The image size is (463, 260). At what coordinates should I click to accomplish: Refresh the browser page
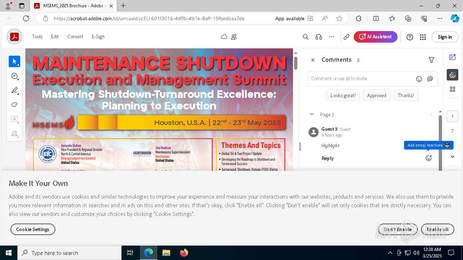(x=26, y=18)
